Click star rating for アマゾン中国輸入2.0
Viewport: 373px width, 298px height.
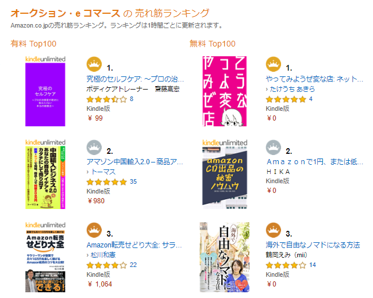[x=106, y=182]
